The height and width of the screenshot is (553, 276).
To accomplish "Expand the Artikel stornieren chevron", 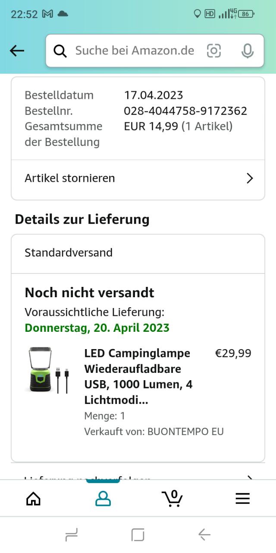I will coord(249,178).
